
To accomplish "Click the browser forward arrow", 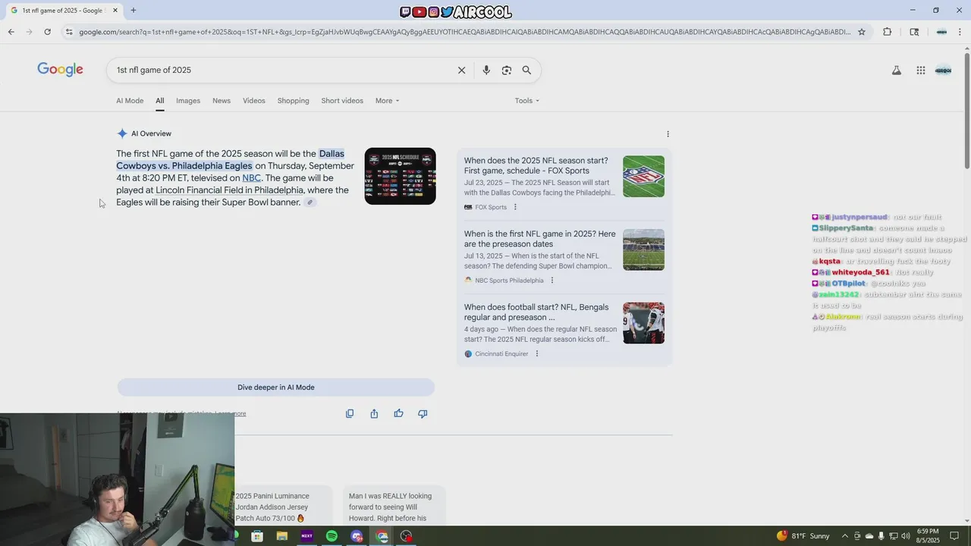I will 29,32.
